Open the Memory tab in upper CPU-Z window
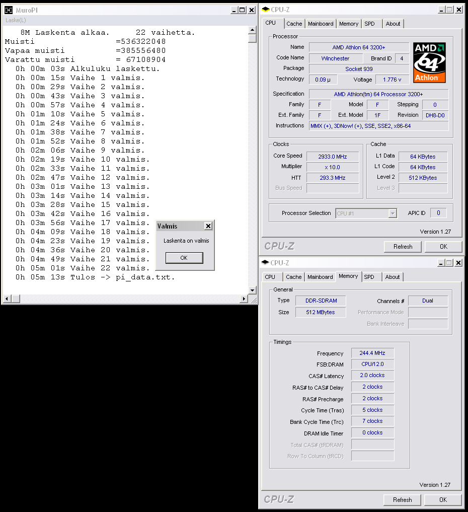 tap(349, 24)
